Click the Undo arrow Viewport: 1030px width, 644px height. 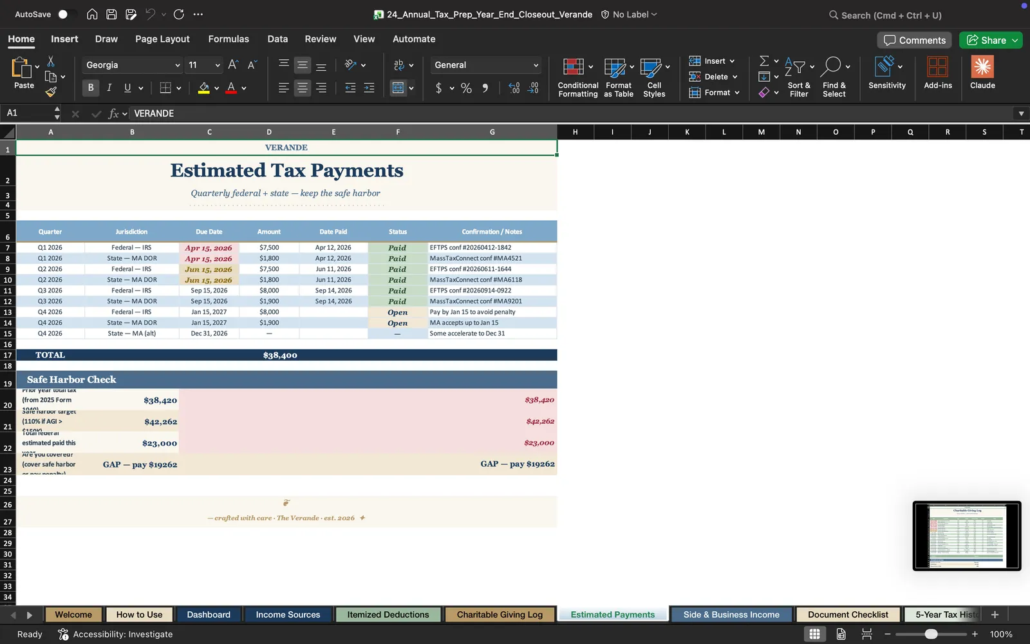coord(150,14)
